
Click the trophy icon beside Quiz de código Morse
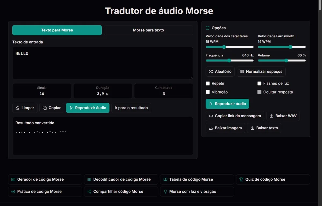tap(241, 179)
